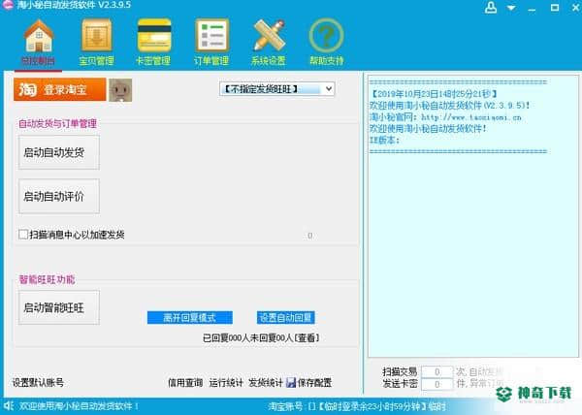Click 运行统计 link
The image size is (582, 415).
226,382
